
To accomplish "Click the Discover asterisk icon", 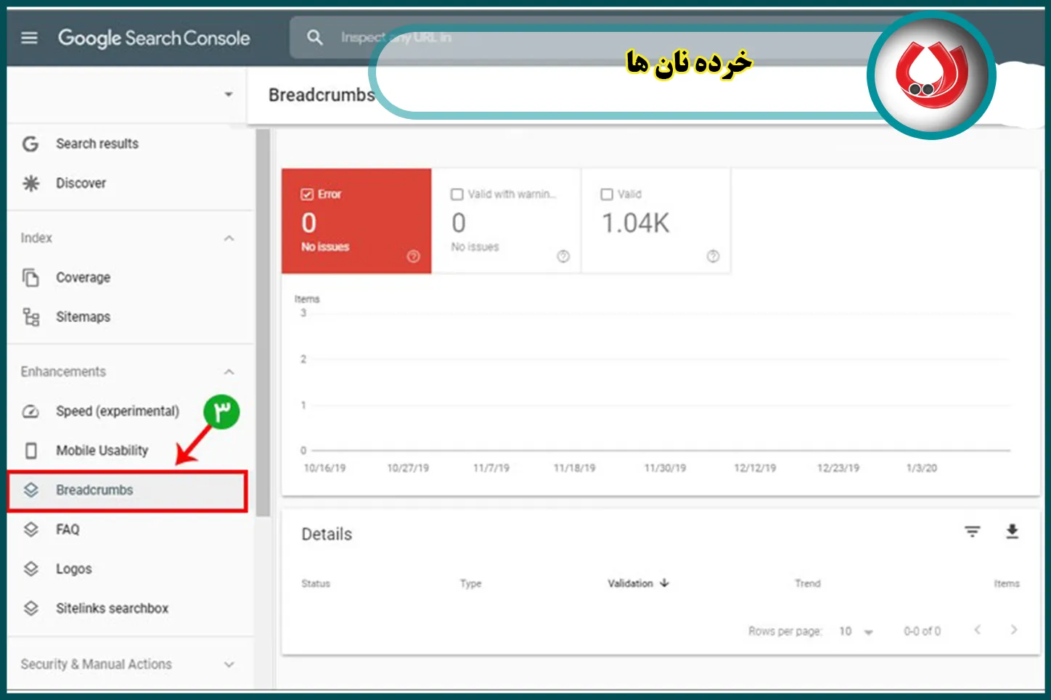I will click(x=30, y=183).
